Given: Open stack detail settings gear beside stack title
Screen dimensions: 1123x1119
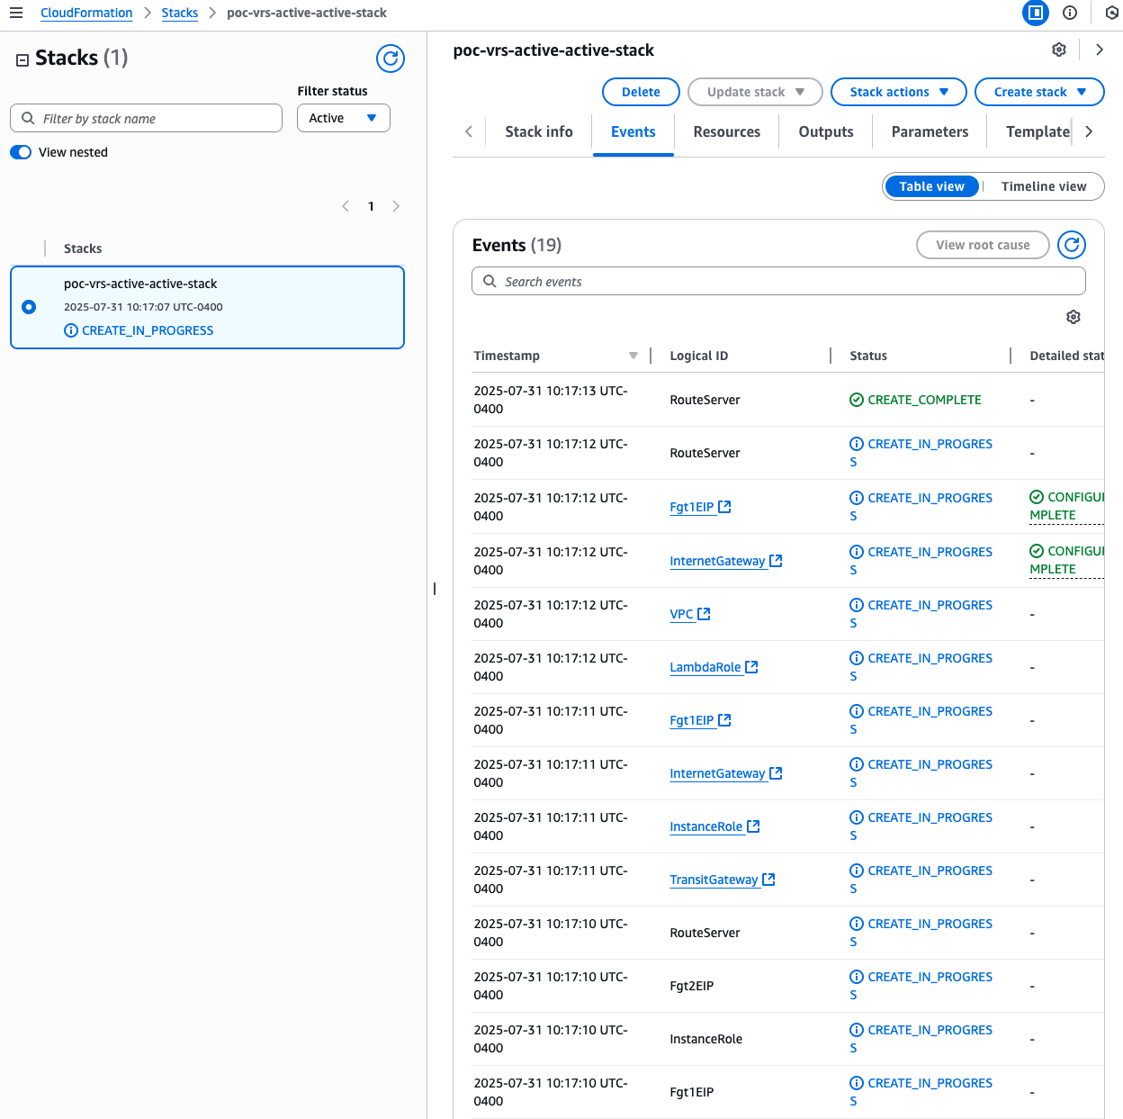Looking at the screenshot, I should (1059, 50).
